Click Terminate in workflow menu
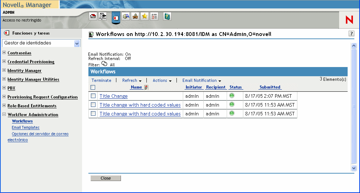This screenshot has height=193, width=360. tap(101, 80)
